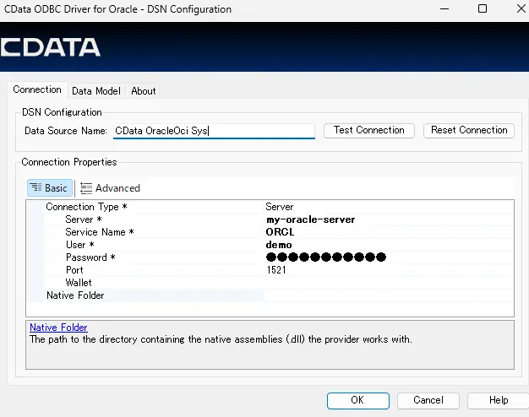Confirm settings with the OK button
The width and height of the screenshot is (529, 417).
(358, 400)
